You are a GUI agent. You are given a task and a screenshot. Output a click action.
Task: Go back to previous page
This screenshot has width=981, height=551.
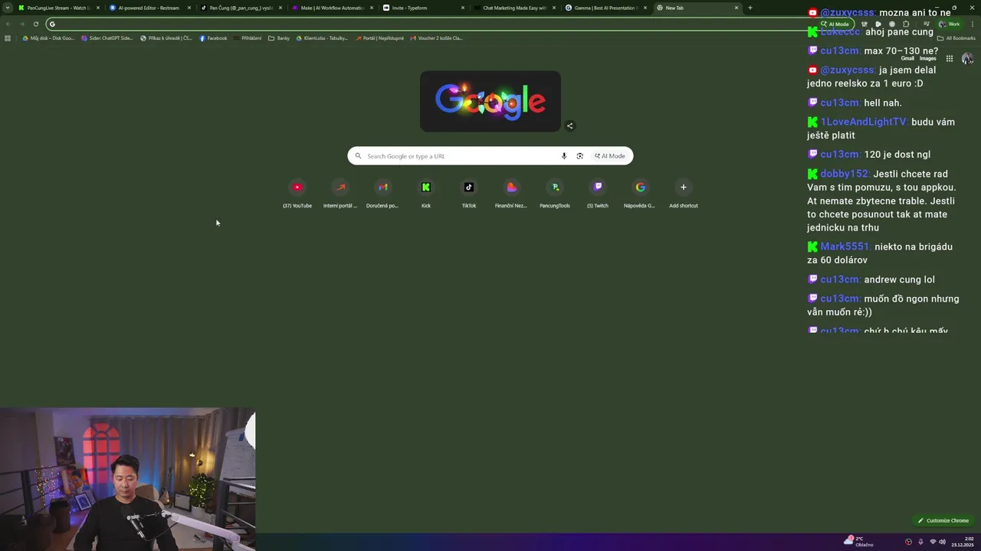(x=8, y=24)
